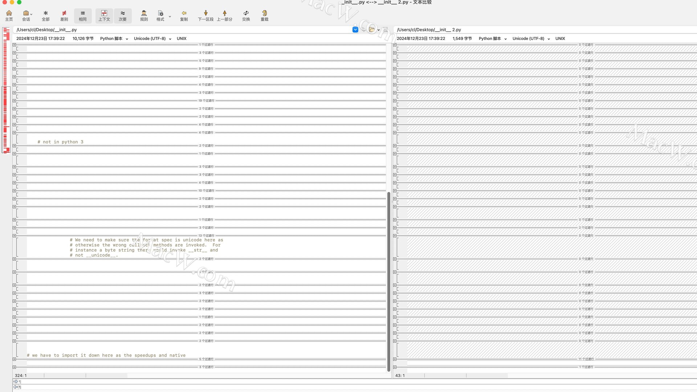
Task: Click the left pane vertical scrollbar thumb
Action: click(x=388, y=281)
